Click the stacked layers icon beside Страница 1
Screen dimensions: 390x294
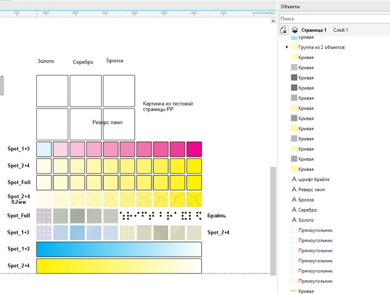click(x=294, y=30)
